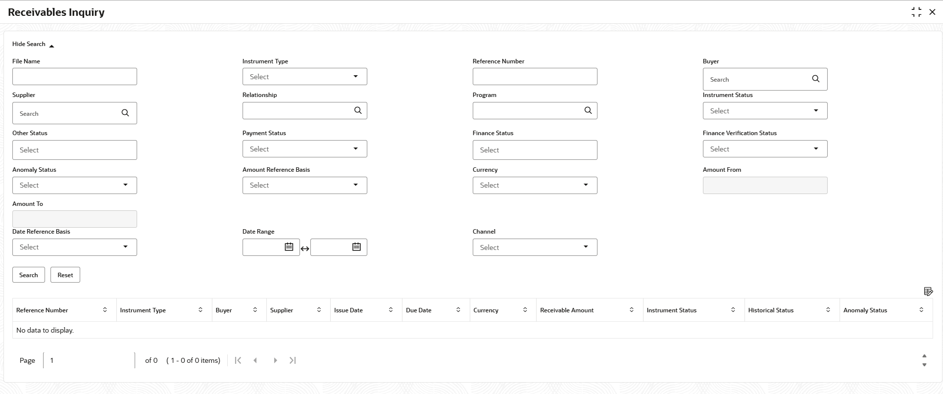Viewport: 943px width, 394px height.
Task: Open the Date Range start calendar picker
Action: click(x=289, y=247)
